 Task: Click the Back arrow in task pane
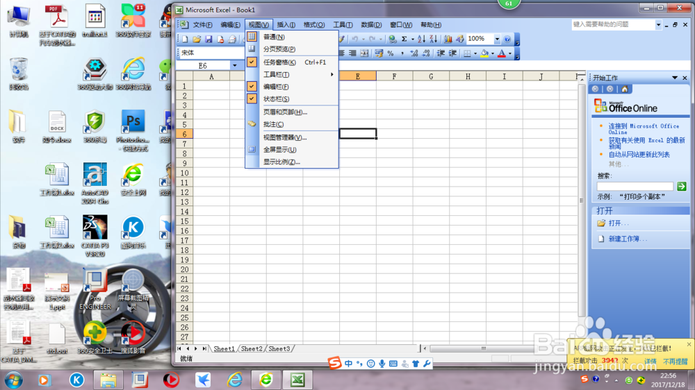pyautogui.click(x=596, y=89)
